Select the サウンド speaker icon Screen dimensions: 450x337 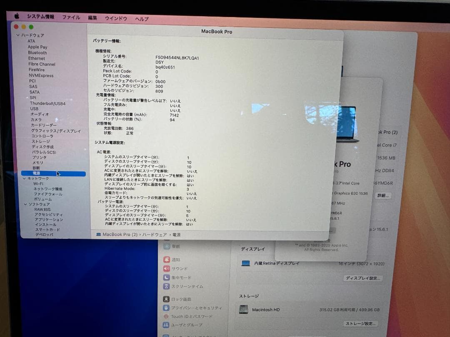coord(166,268)
